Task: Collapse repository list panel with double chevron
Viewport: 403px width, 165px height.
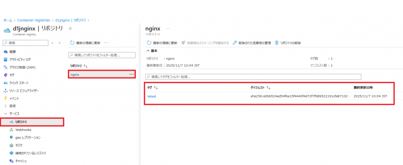Action: 70,29
